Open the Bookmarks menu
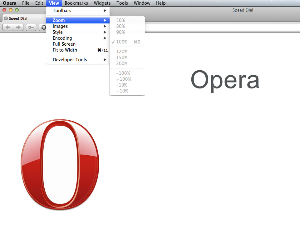The height and width of the screenshot is (231, 300). click(x=76, y=3)
